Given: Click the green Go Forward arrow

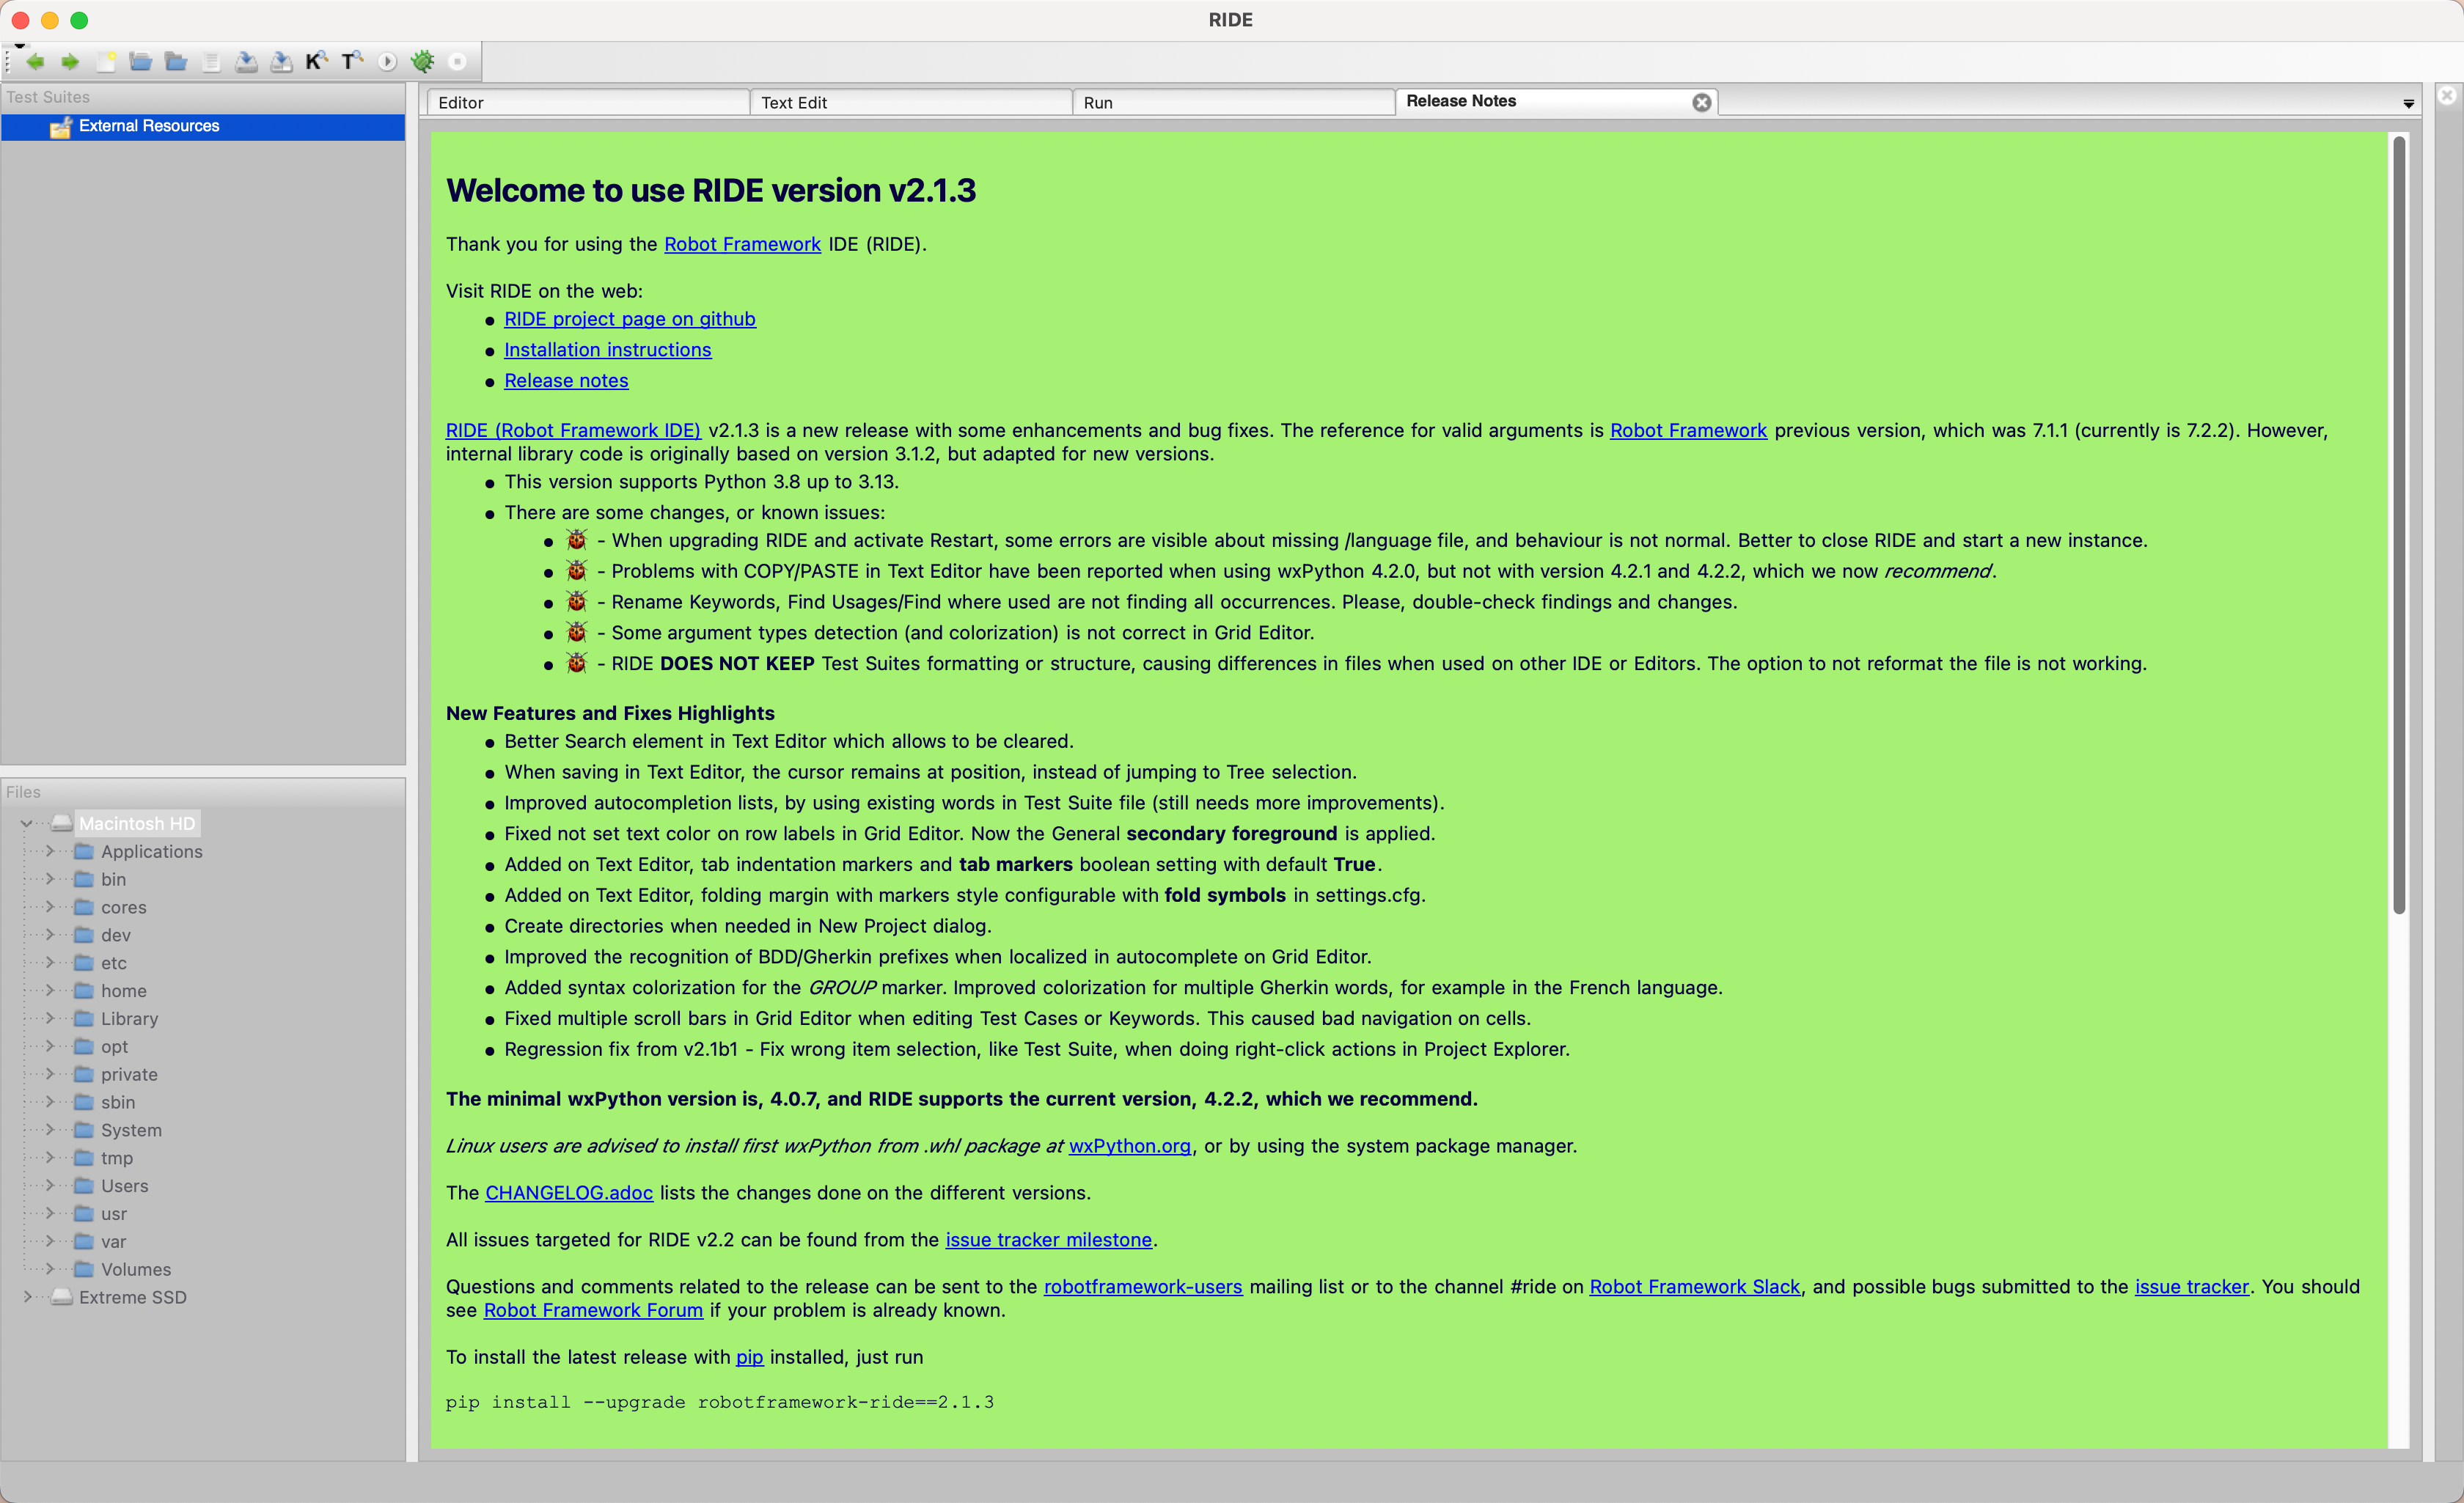Looking at the screenshot, I should (x=70, y=62).
